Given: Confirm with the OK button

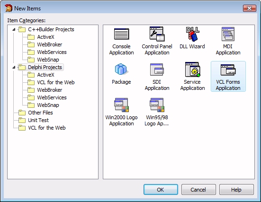Looking at the screenshot, I should [x=161, y=190].
